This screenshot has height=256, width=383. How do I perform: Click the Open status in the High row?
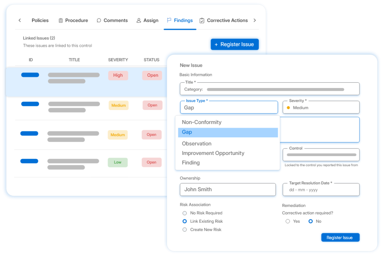[x=153, y=75]
